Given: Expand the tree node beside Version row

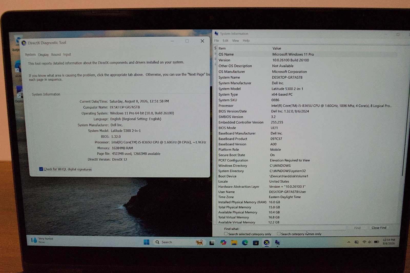Looking at the screenshot, I should [215, 59].
